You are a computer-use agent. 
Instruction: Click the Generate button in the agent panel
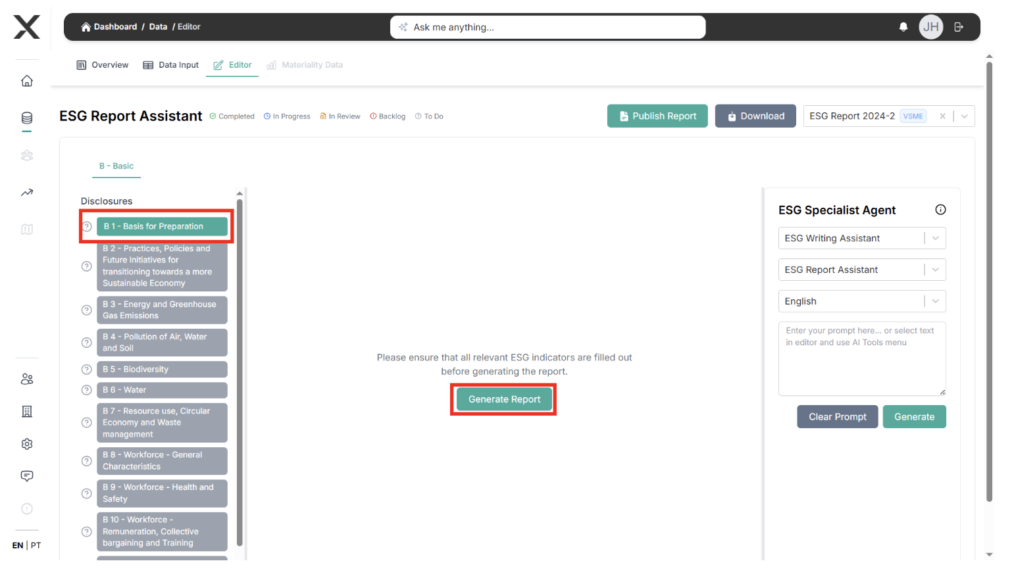(x=915, y=417)
